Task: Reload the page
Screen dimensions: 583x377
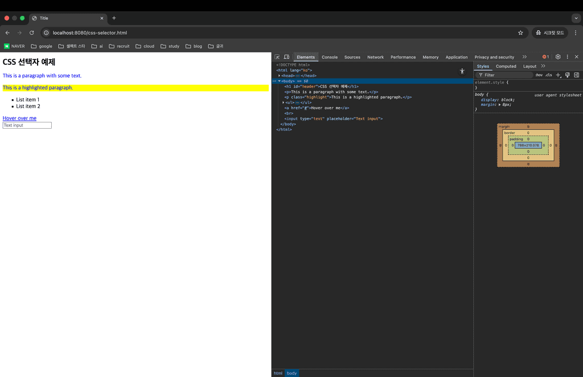Action: coord(32,33)
